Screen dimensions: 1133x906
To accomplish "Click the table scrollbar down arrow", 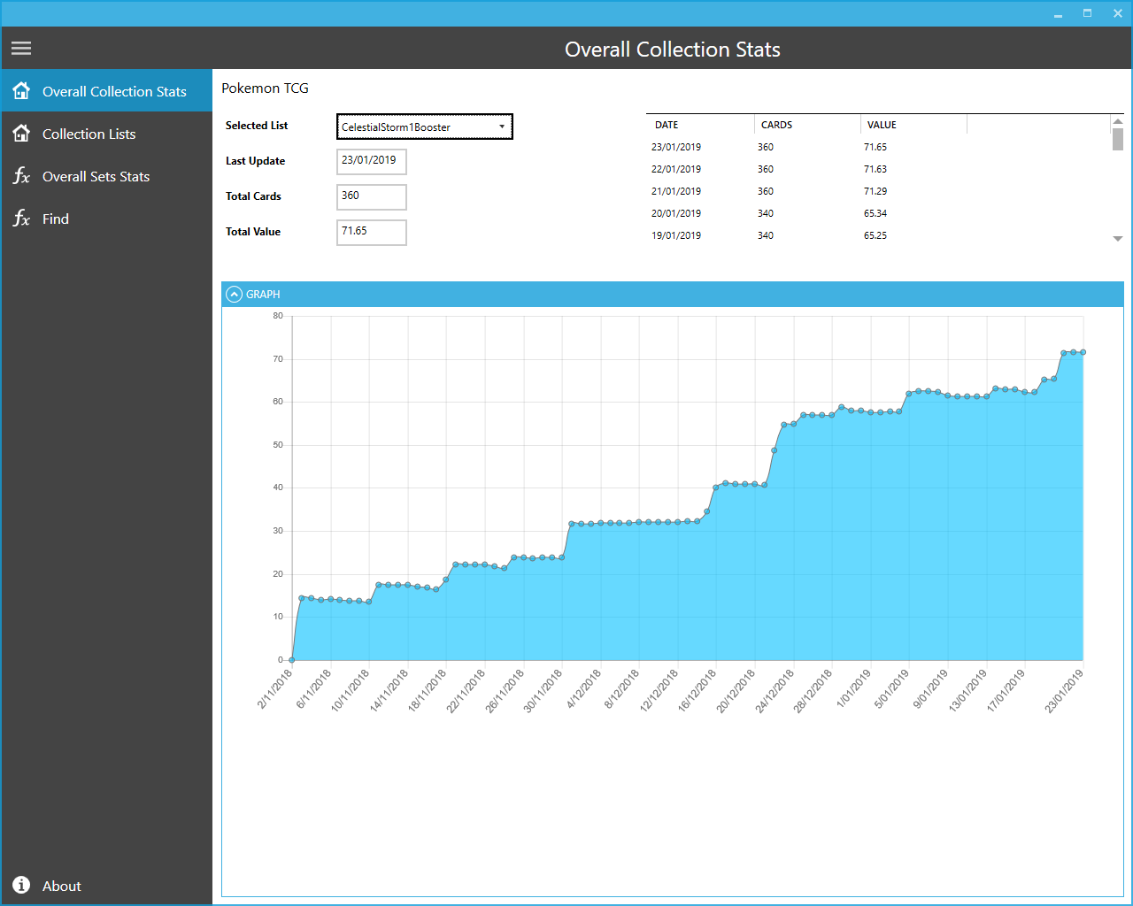I will (1118, 238).
